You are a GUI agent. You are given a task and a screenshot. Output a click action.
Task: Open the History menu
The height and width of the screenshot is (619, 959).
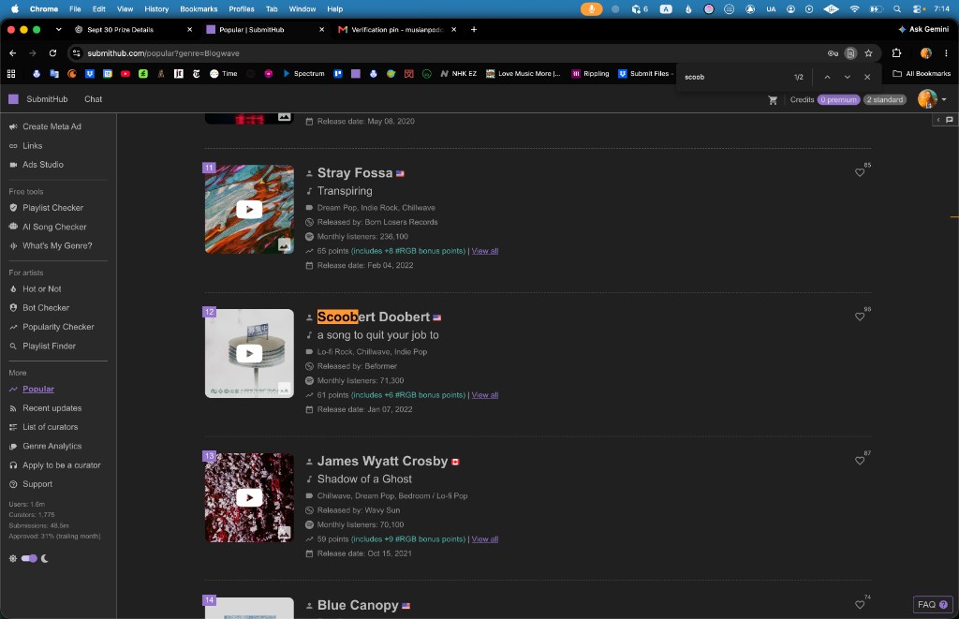[x=156, y=9]
